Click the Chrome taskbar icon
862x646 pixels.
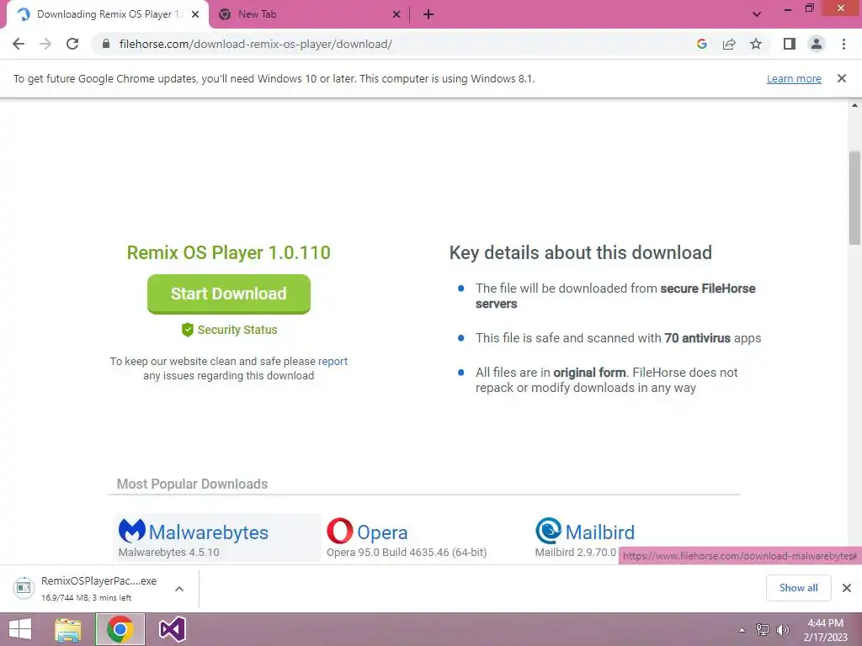pos(120,629)
